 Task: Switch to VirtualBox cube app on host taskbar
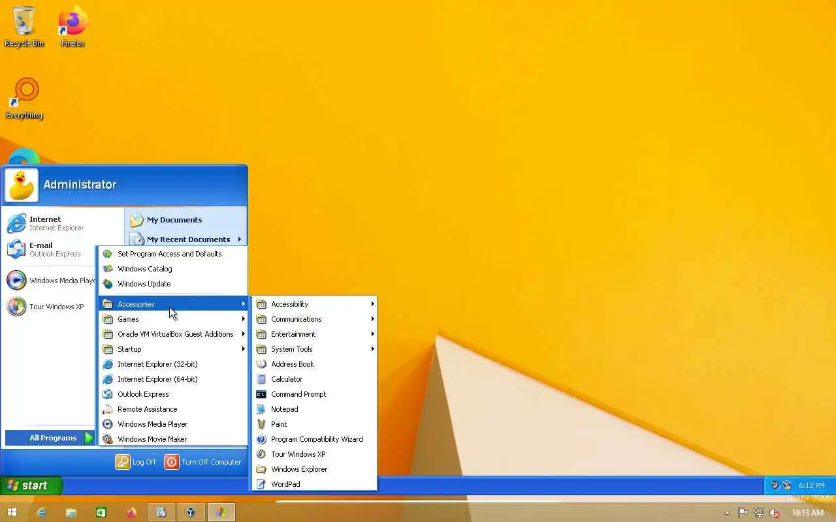pos(191,512)
